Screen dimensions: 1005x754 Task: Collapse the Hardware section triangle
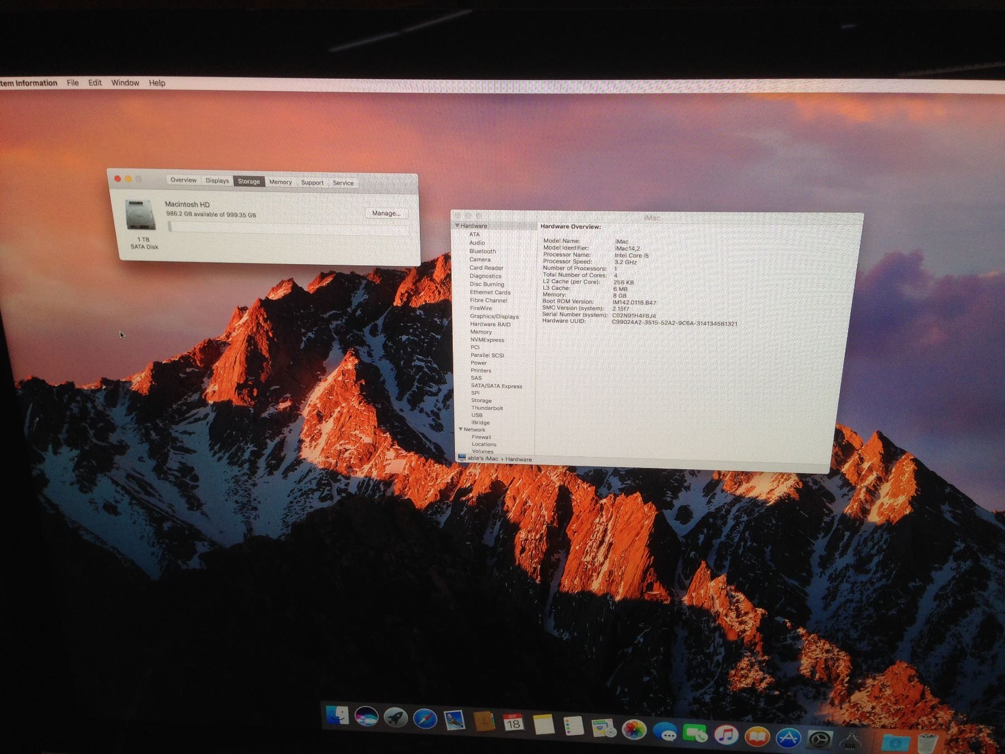coord(457,226)
